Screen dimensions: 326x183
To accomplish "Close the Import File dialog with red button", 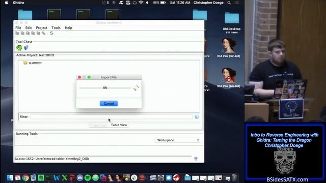I will [79, 77].
